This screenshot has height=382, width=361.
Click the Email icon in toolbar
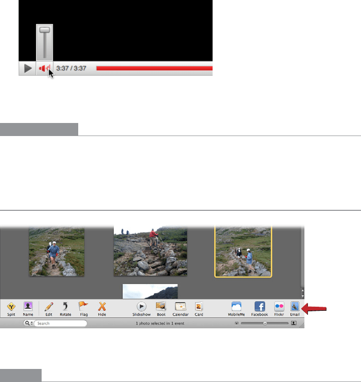295,309
